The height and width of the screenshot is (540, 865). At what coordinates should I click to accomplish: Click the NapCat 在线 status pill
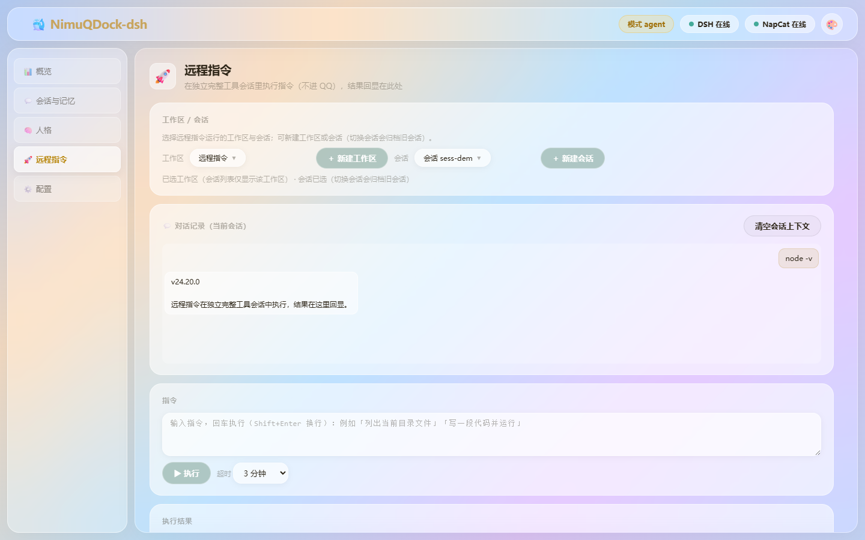point(780,24)
